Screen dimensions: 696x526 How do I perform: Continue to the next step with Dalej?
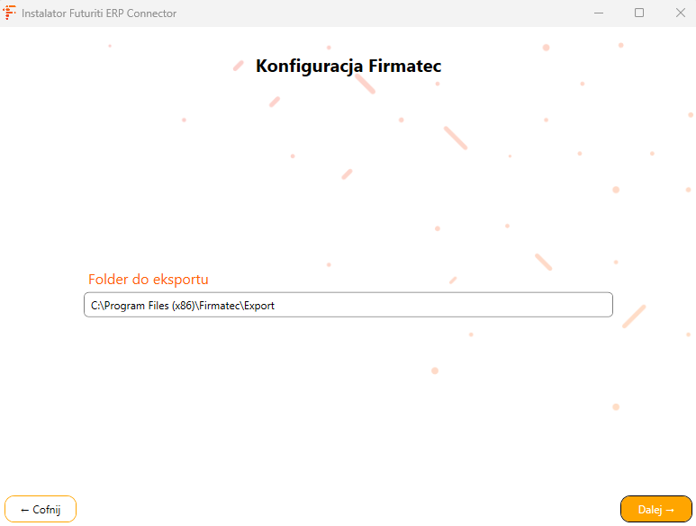(655, 509)
